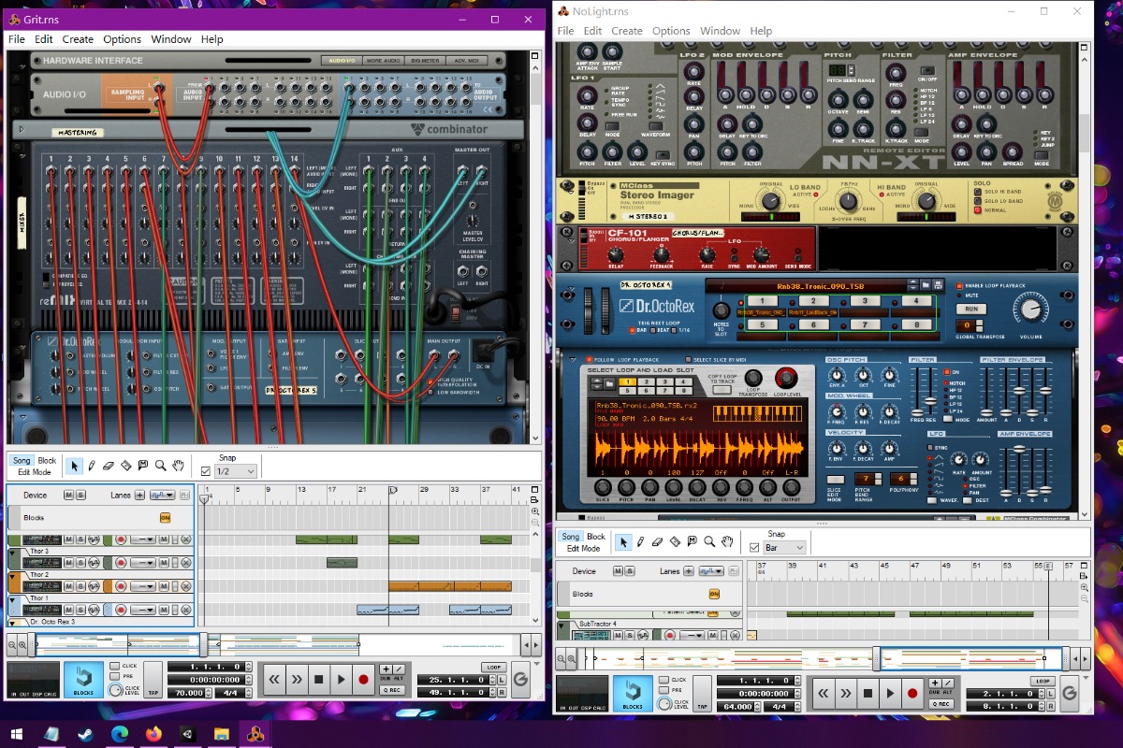The image size is (1123, 748).
Task: Open the Create menu in Grit.rns
Action: (78, 39)
